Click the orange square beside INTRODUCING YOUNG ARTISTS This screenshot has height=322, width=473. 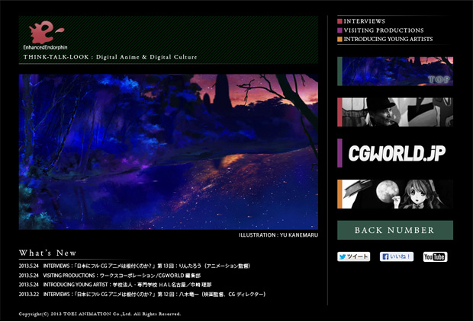click(339, 39)
